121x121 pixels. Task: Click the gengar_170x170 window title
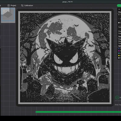point(67,2)
